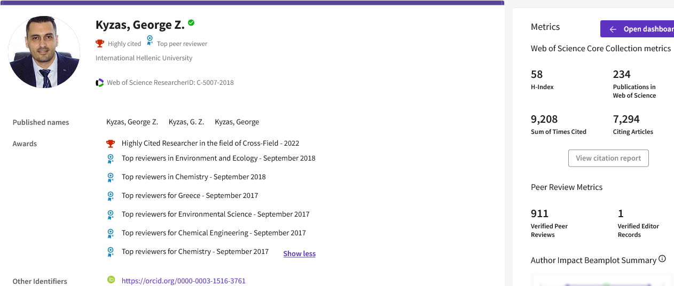674x286 pixels.
Task: Click the H-Index value 58
Action: tap(537, 74)
